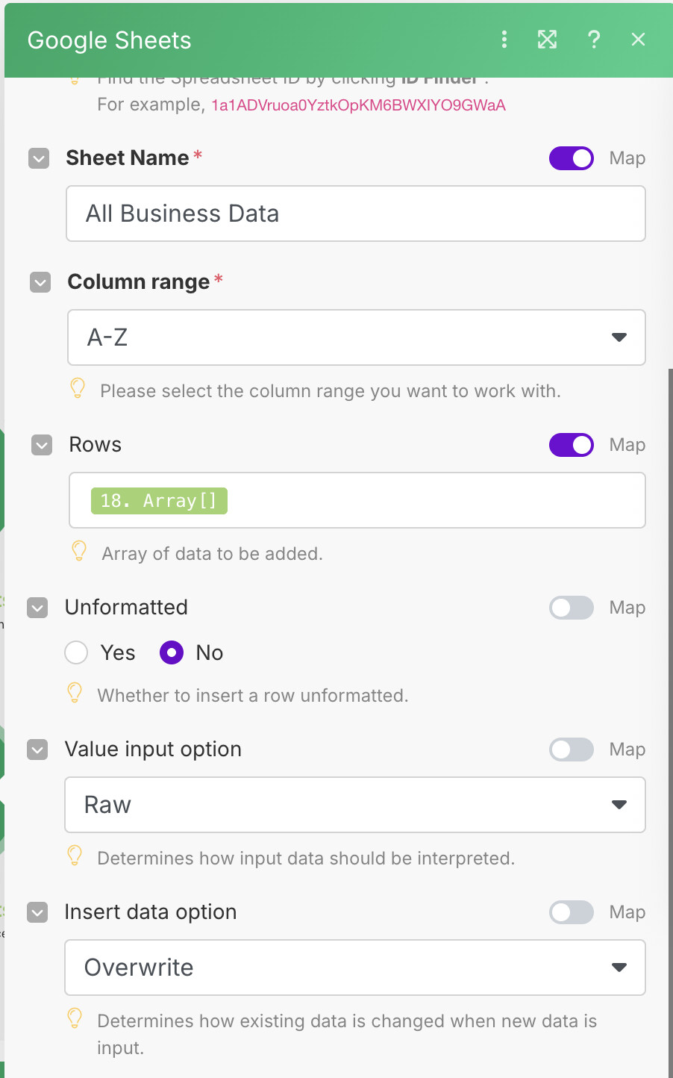673x1078 pixels.
Task: Enable the Map toggle for Insert data option
Action: [572, 912]
